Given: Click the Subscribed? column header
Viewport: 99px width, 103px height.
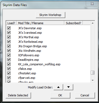Looking at the screenshot, I should pos(74,23).
